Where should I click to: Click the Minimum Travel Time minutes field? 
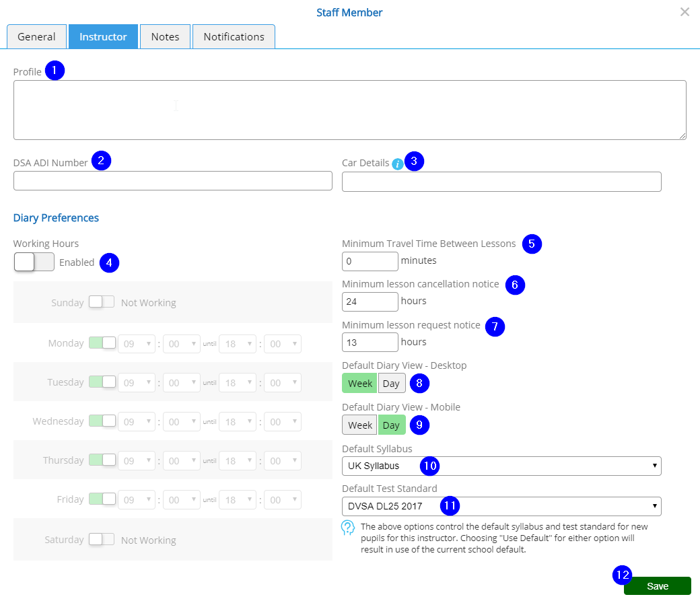click(x=370, y=261)
